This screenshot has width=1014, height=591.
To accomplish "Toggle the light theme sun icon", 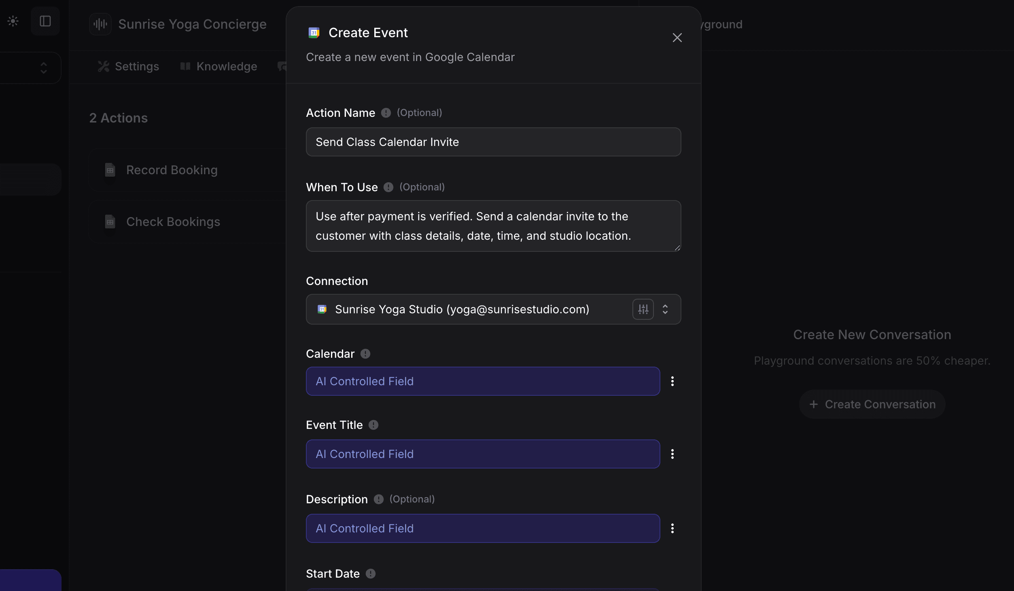I will (x=13, y=21).
